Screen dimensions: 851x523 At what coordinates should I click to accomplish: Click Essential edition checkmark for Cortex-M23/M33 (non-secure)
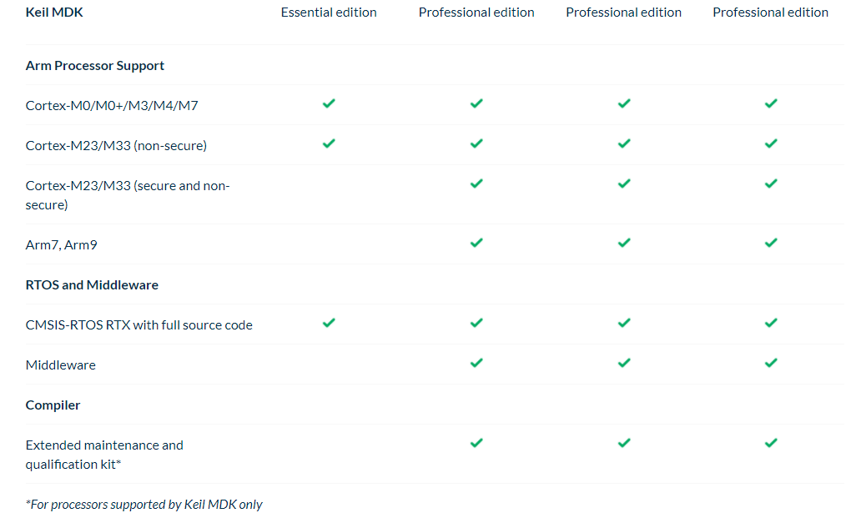(329, 143)
